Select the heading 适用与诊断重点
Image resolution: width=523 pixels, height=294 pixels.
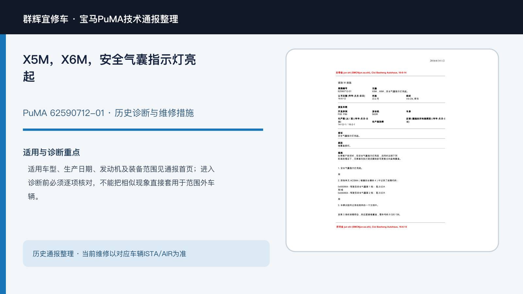pyautogui.click(x=51, y=153)
